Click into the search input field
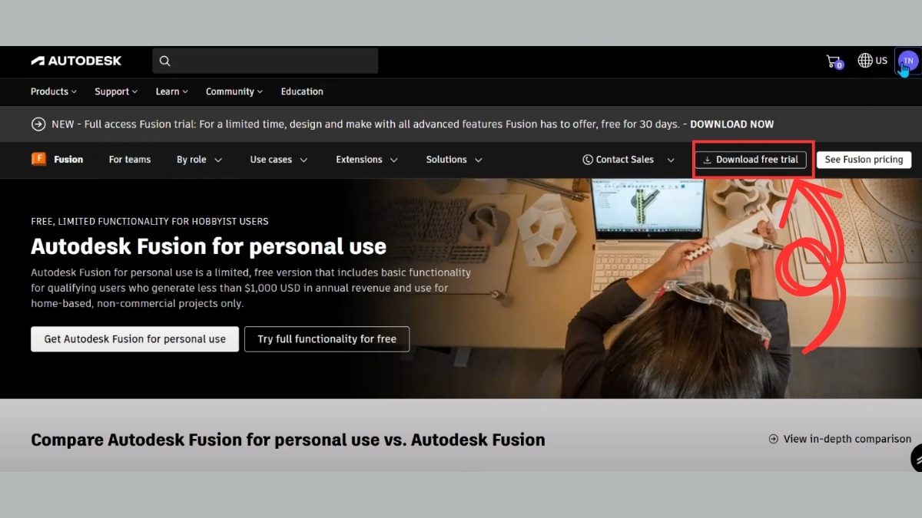 265,61
